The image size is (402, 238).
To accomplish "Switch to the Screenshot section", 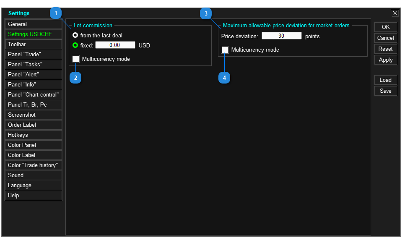I will click(x=34, y=115).
